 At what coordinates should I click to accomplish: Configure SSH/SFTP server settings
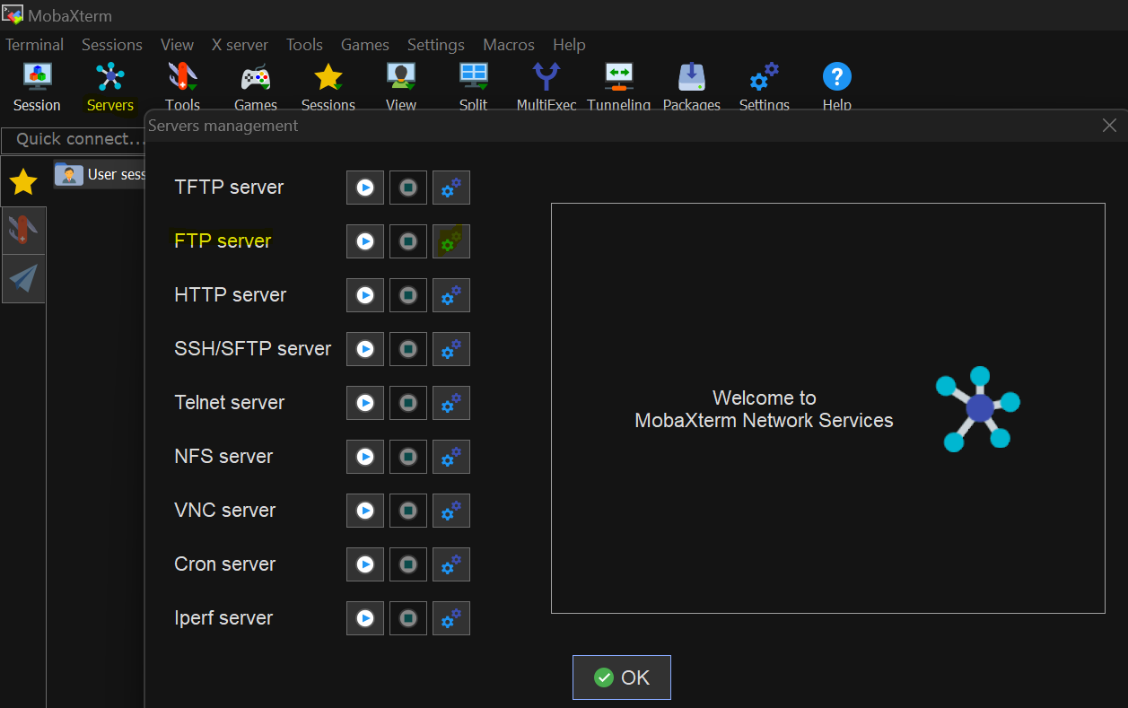point(451,349)
